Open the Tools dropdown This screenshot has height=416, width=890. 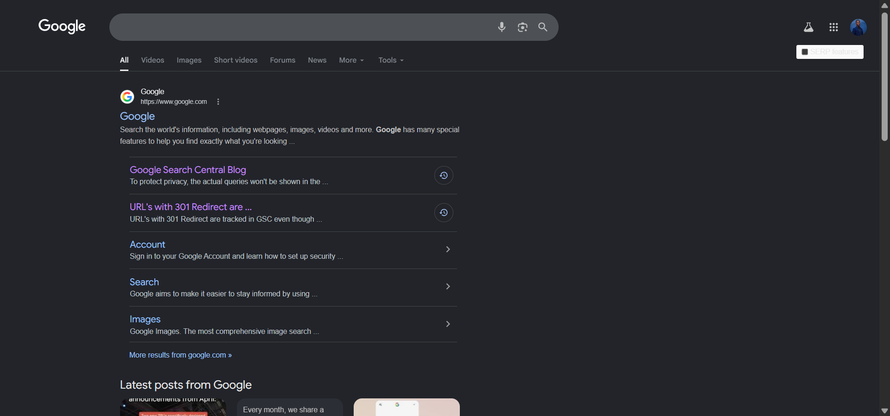[391, 60]
